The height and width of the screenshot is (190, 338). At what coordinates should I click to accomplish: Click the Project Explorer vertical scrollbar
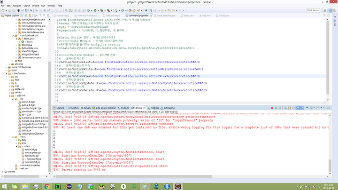click(49, 117)
